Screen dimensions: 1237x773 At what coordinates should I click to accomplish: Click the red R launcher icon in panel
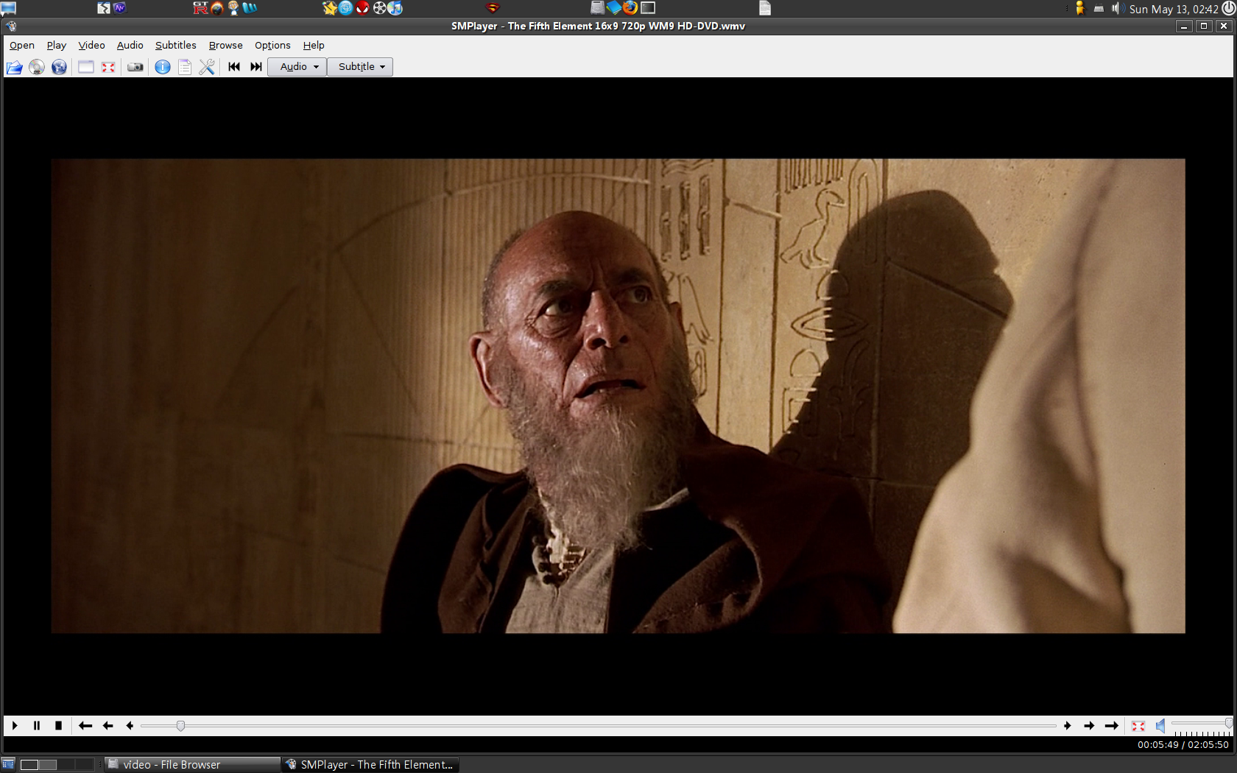click(x=200, y=8)
